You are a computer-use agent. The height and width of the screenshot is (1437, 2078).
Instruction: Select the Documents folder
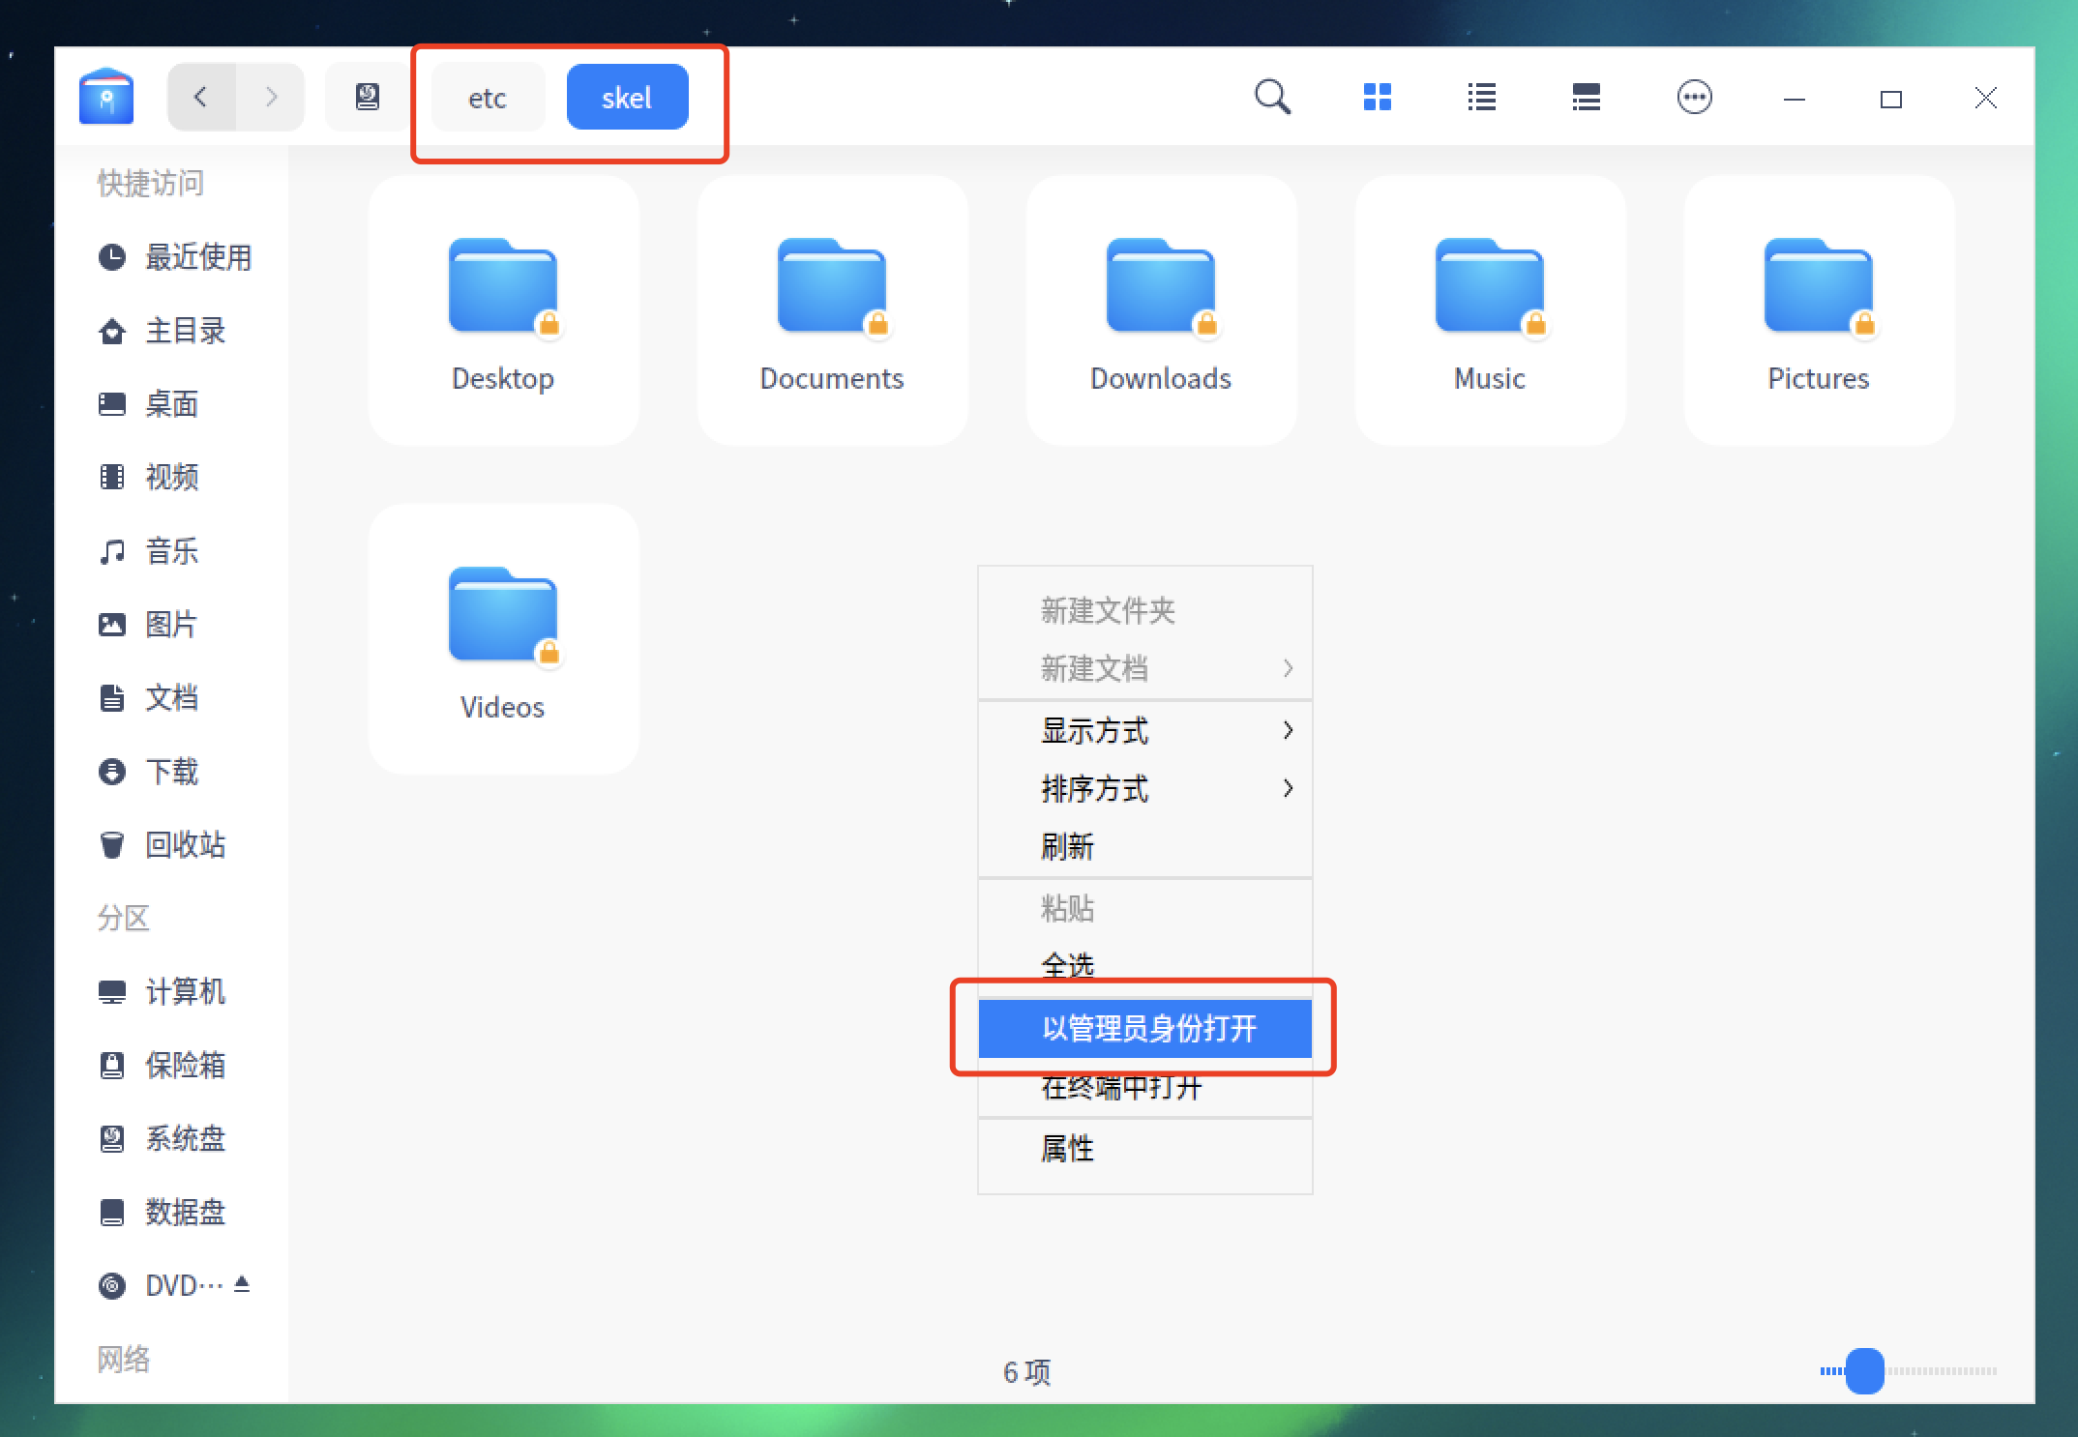pos(832,310)
